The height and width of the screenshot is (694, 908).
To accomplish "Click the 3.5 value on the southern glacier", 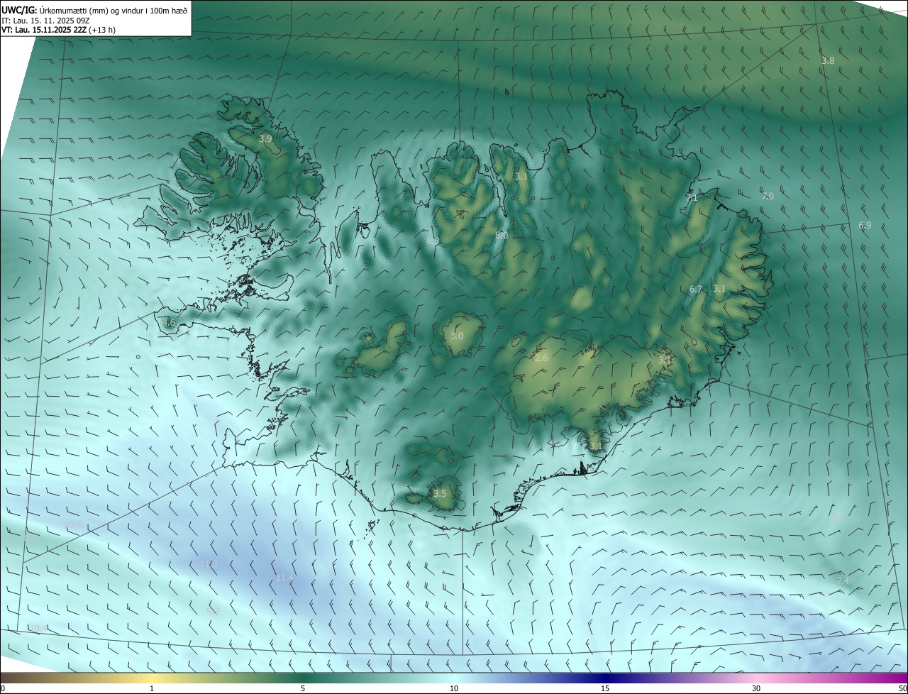I will pyautogui.click(x=440, y=494).
